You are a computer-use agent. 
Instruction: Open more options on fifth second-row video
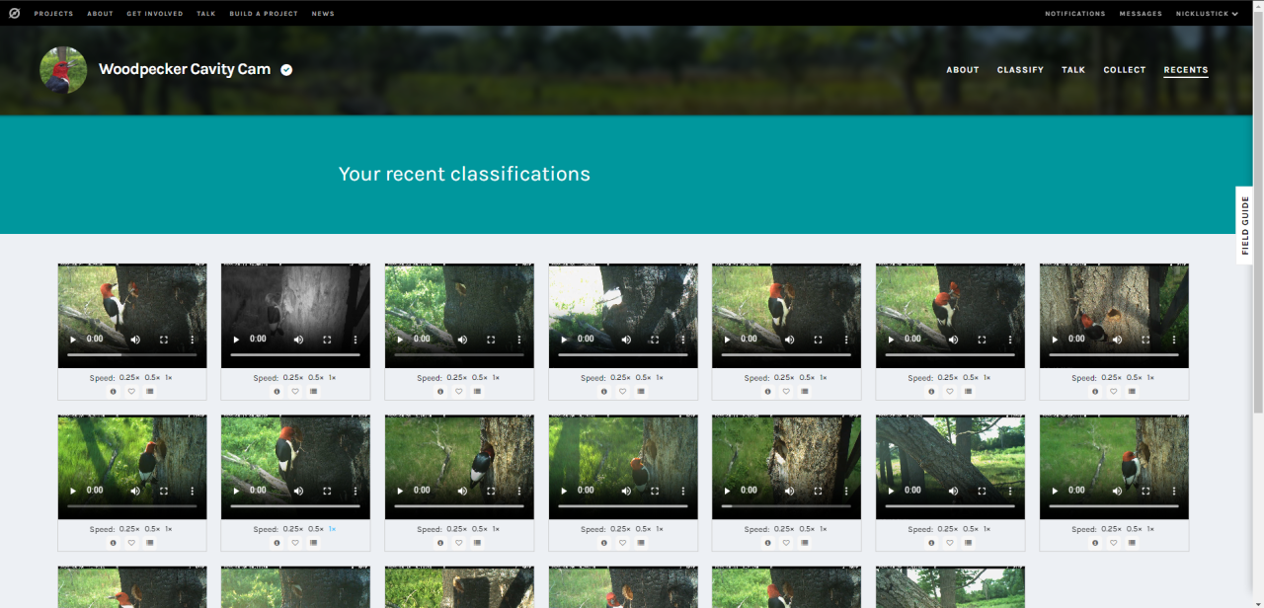847,490
